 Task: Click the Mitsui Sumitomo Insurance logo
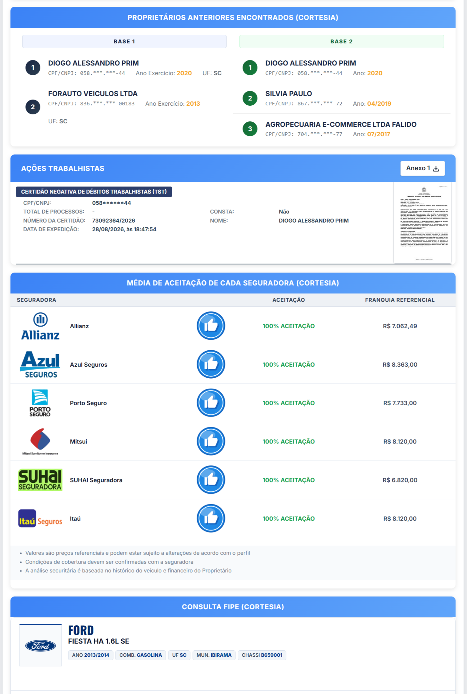tap(40, 442)
